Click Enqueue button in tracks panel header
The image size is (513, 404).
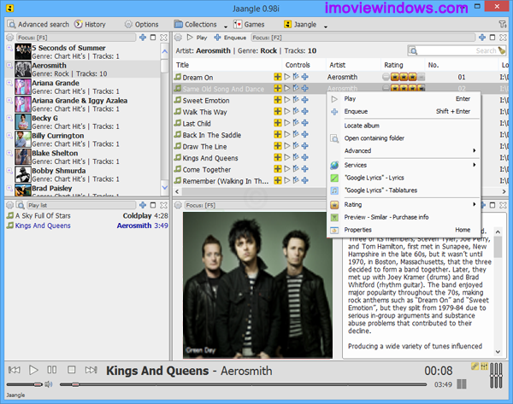[230, 38]
